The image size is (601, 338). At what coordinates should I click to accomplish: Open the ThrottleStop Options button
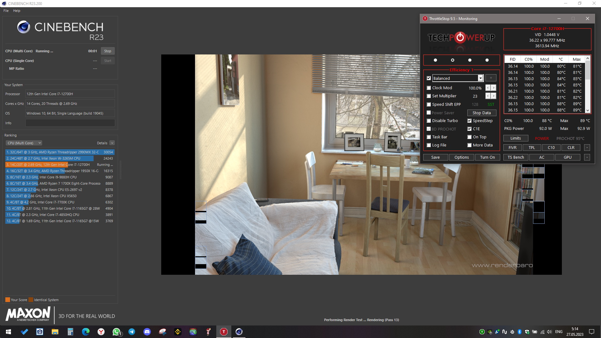click(462, 157)
